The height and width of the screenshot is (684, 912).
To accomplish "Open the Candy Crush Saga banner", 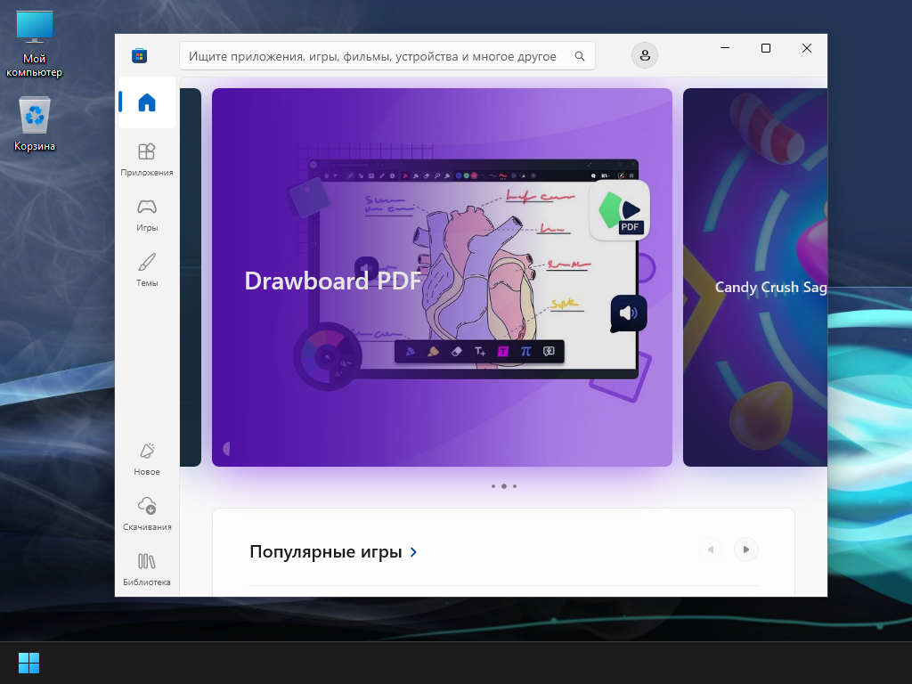I will pyautogui.click(x=755, y=277).
